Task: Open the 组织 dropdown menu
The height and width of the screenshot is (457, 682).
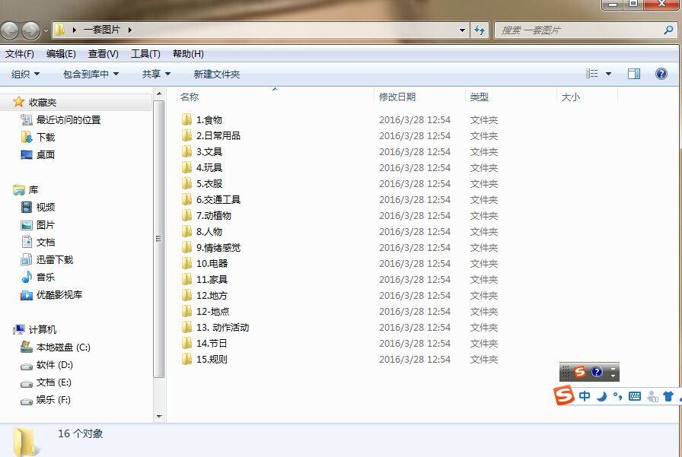Action: click(x=26, y=73)
